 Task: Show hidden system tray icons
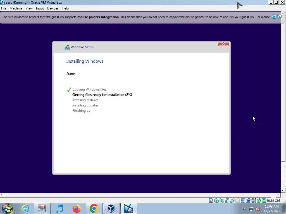[x=244, y=209]
